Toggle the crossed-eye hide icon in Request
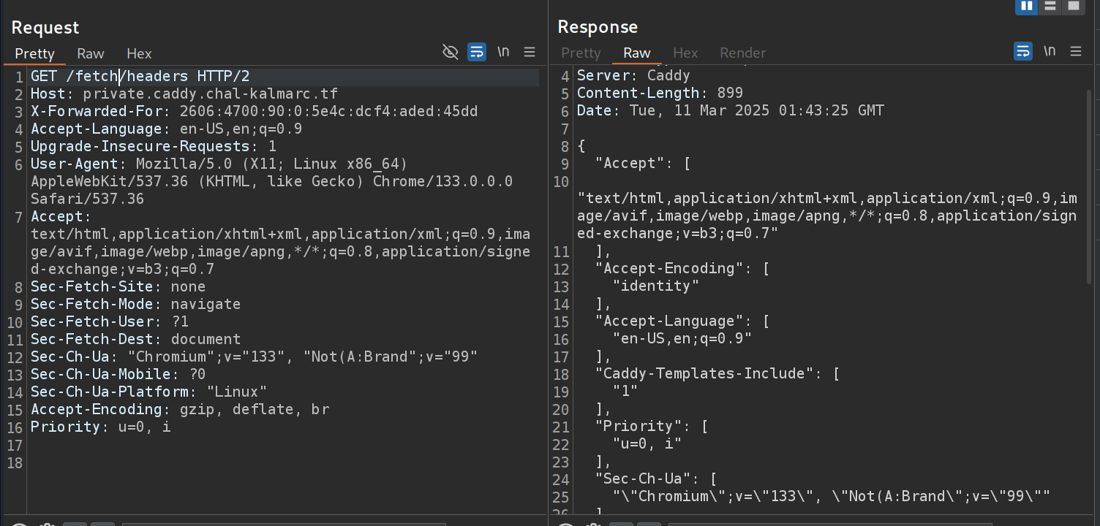 (451, 51)
